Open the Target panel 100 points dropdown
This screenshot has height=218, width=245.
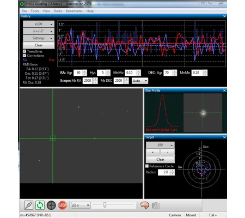tap(160, 145)
